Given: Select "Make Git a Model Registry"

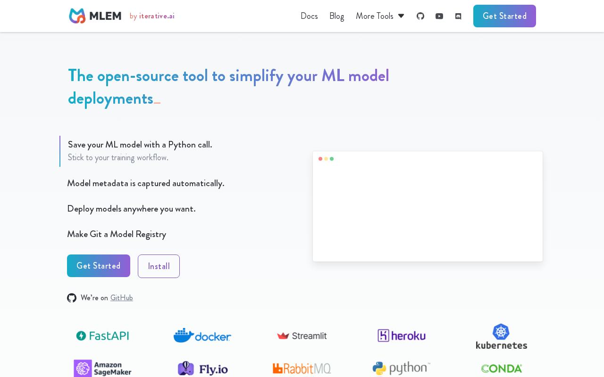Looking at the screenshot, I should pyautogui.click(x=117, y=234).
